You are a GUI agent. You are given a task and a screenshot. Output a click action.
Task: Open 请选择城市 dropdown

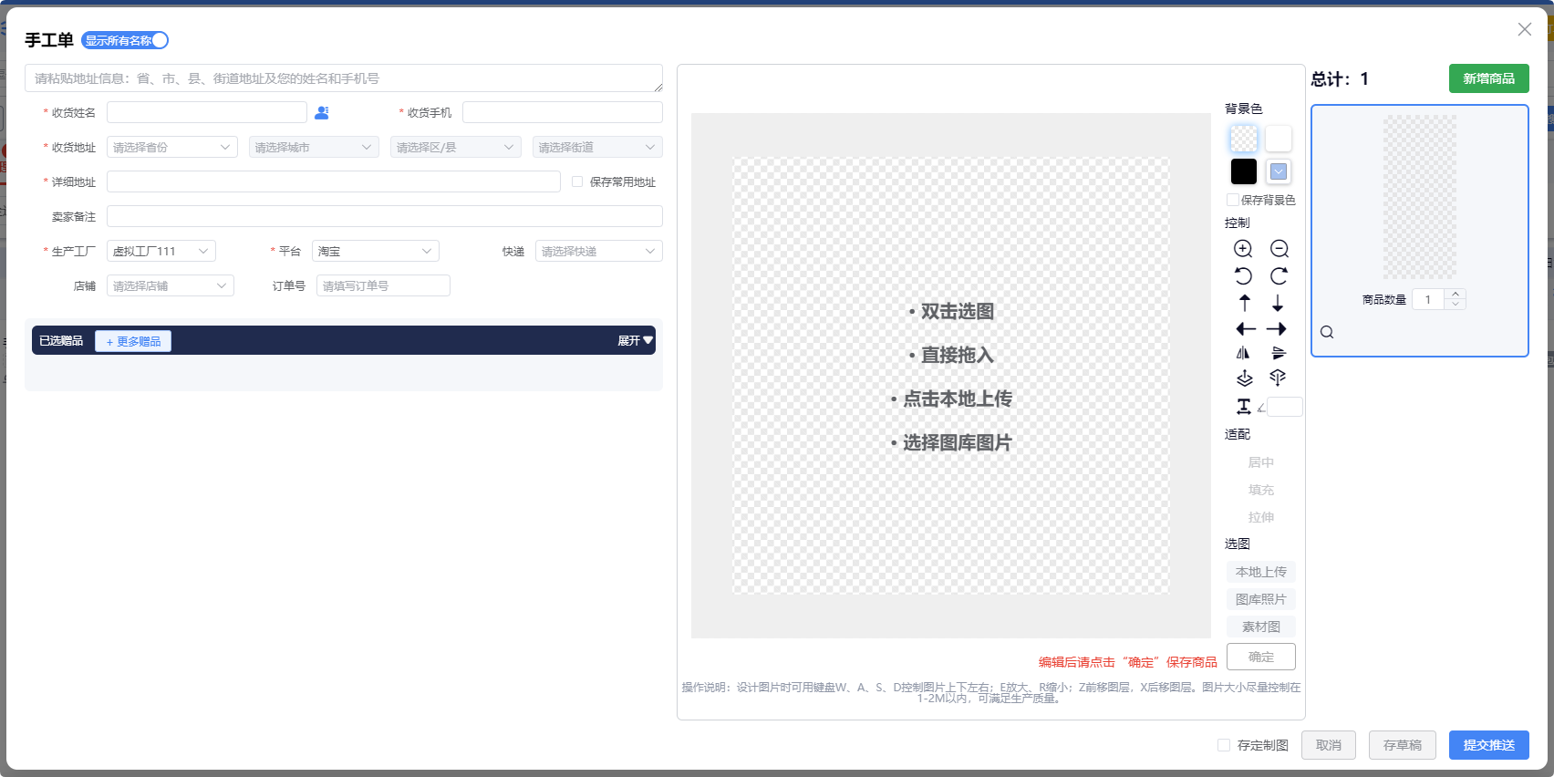[314, 147]
